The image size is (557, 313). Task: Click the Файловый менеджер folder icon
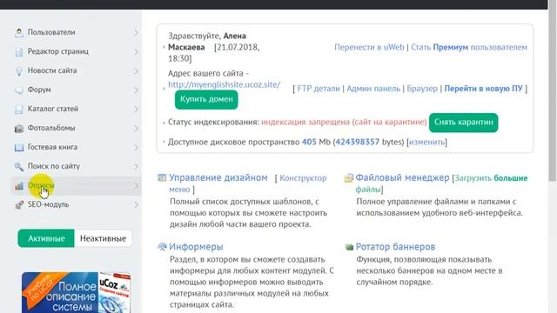349,177
